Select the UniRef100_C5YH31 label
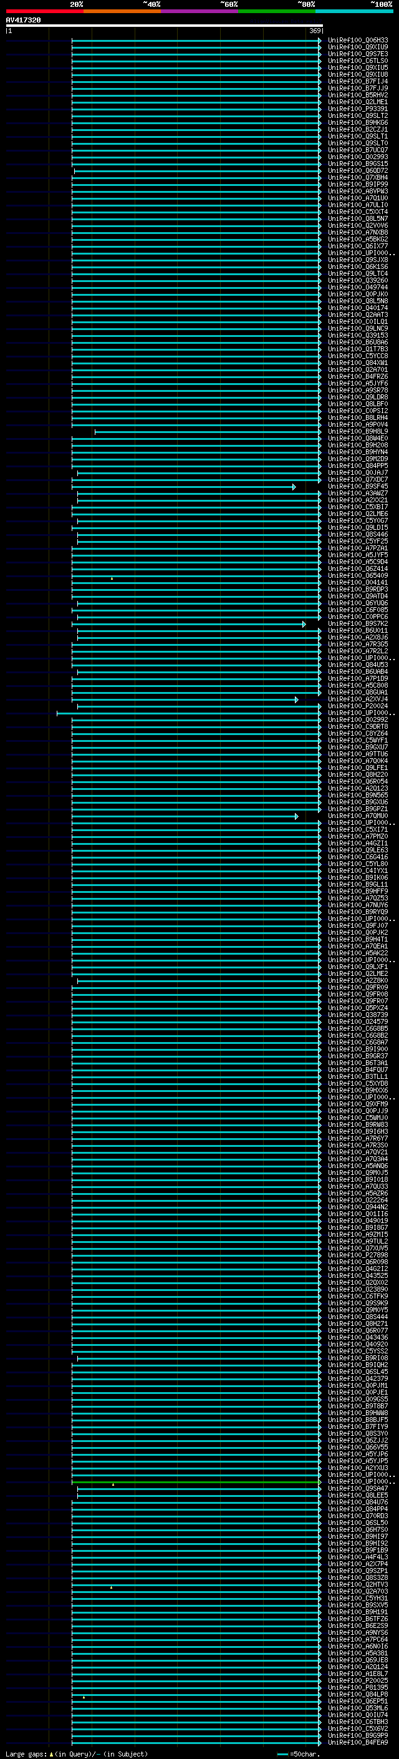Image resolution: width=399 pixels, height=1759 pixels. pos(358,1599)
